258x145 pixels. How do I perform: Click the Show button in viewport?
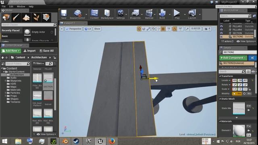(97, 29)
